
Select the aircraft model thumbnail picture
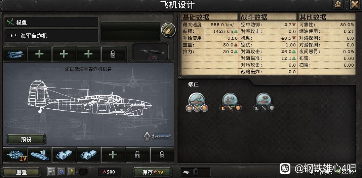click(x=151, y=52)
